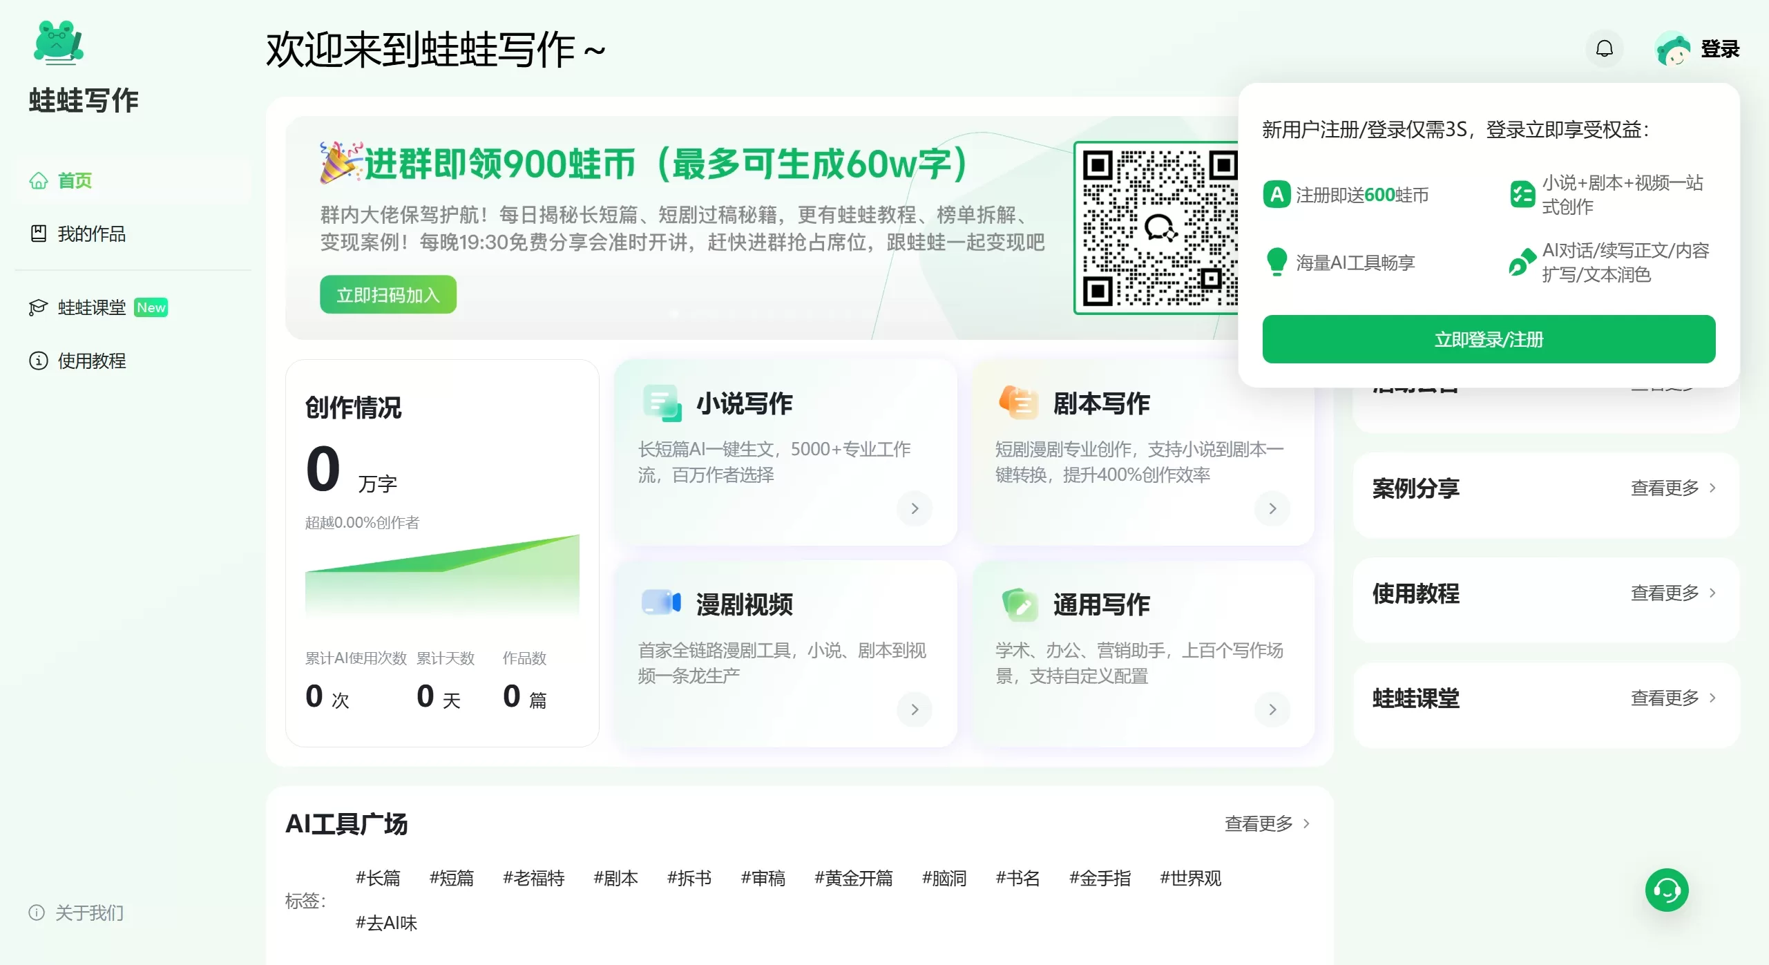Viewport: 1769px width, 965px height.
Task: Filter tools by #金手指 tag
Action: [x=1100, y=878]
